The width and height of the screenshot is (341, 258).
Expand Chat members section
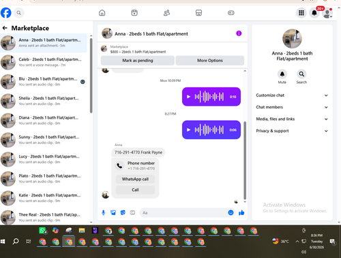click(292, 107)
